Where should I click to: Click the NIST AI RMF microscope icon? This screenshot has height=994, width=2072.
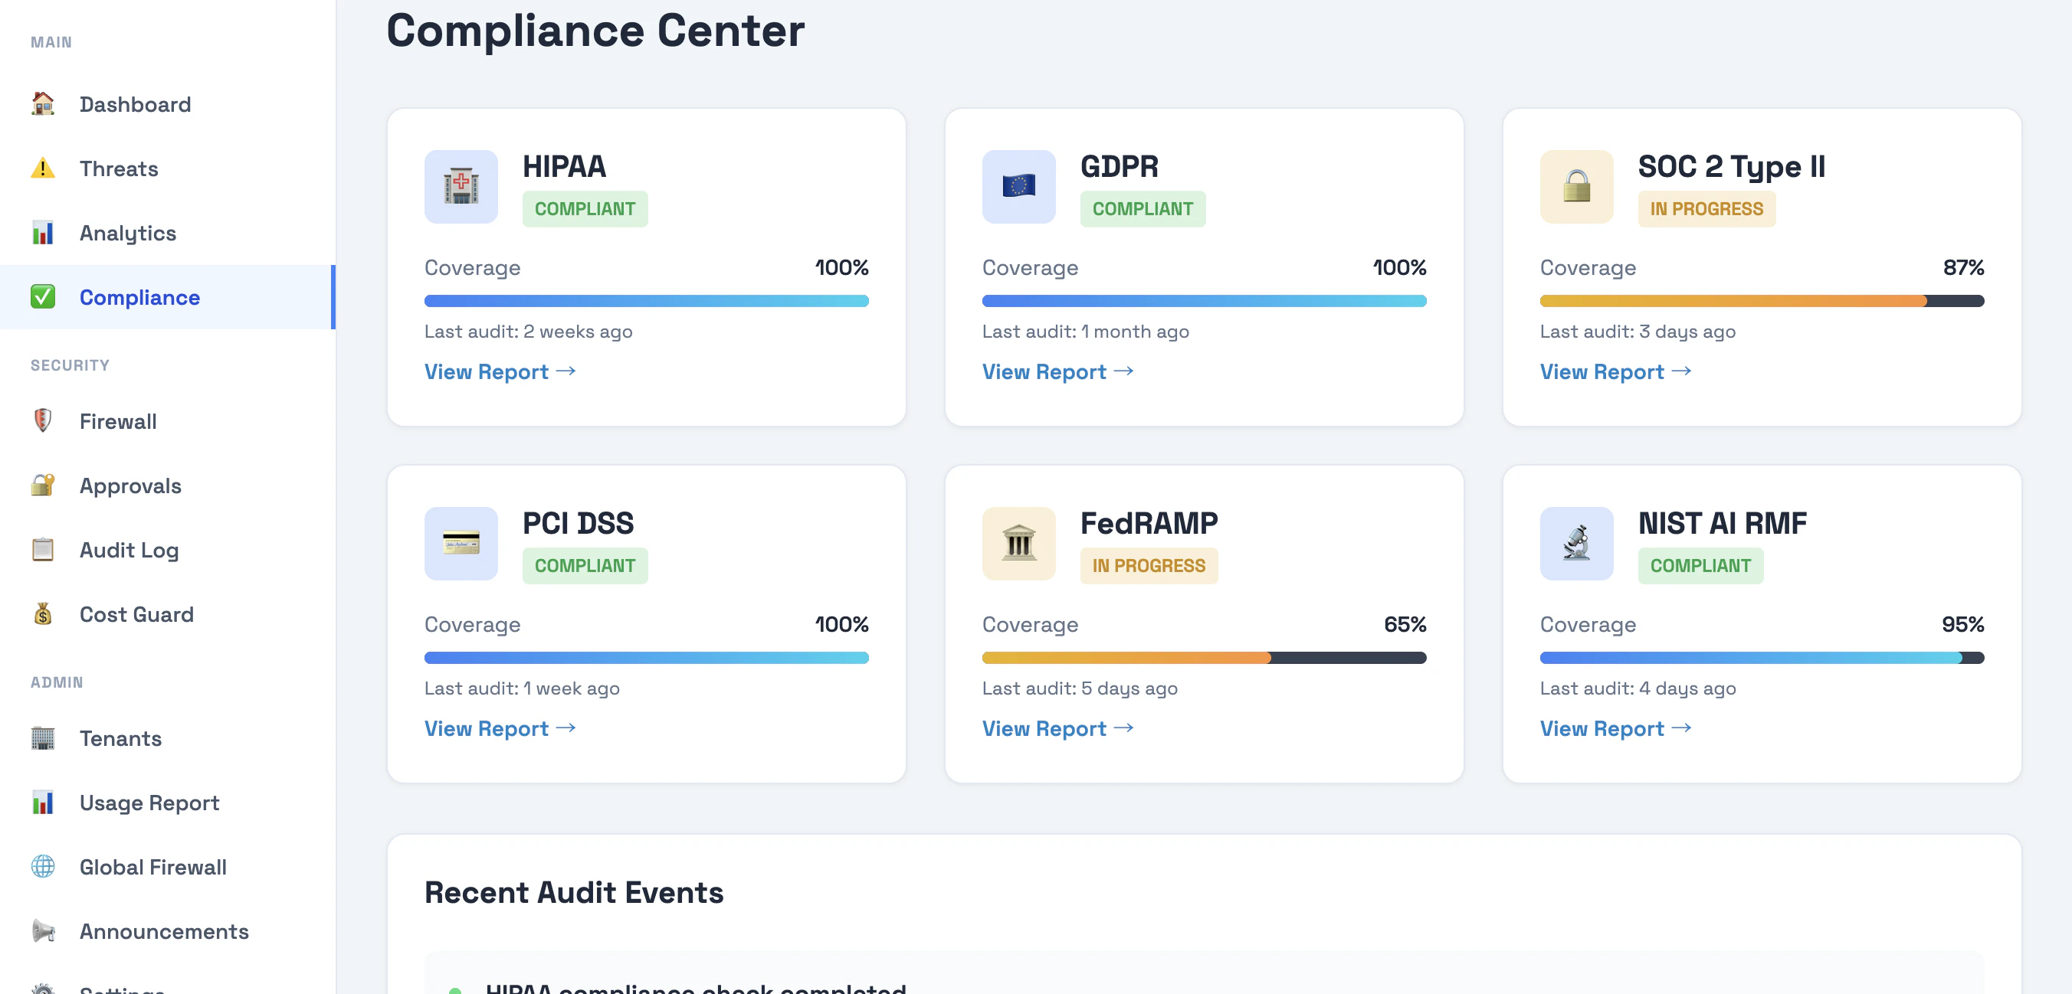pyautogui.click(x=1575, y=543)
